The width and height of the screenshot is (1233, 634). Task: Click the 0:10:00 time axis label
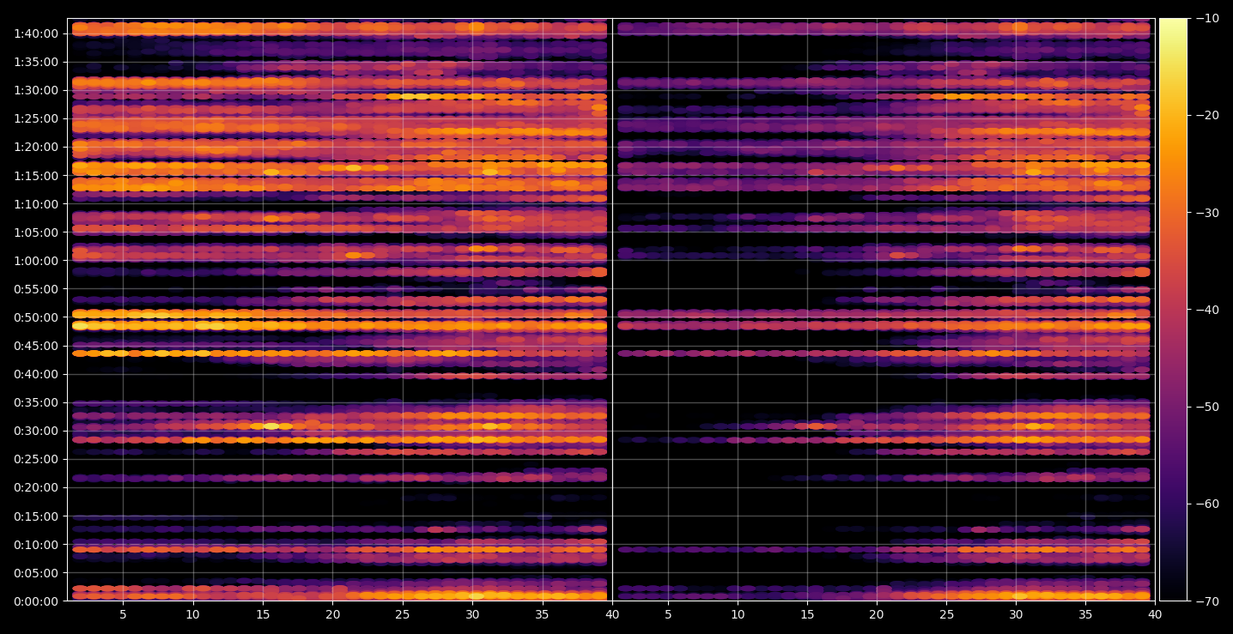[36, 545]
